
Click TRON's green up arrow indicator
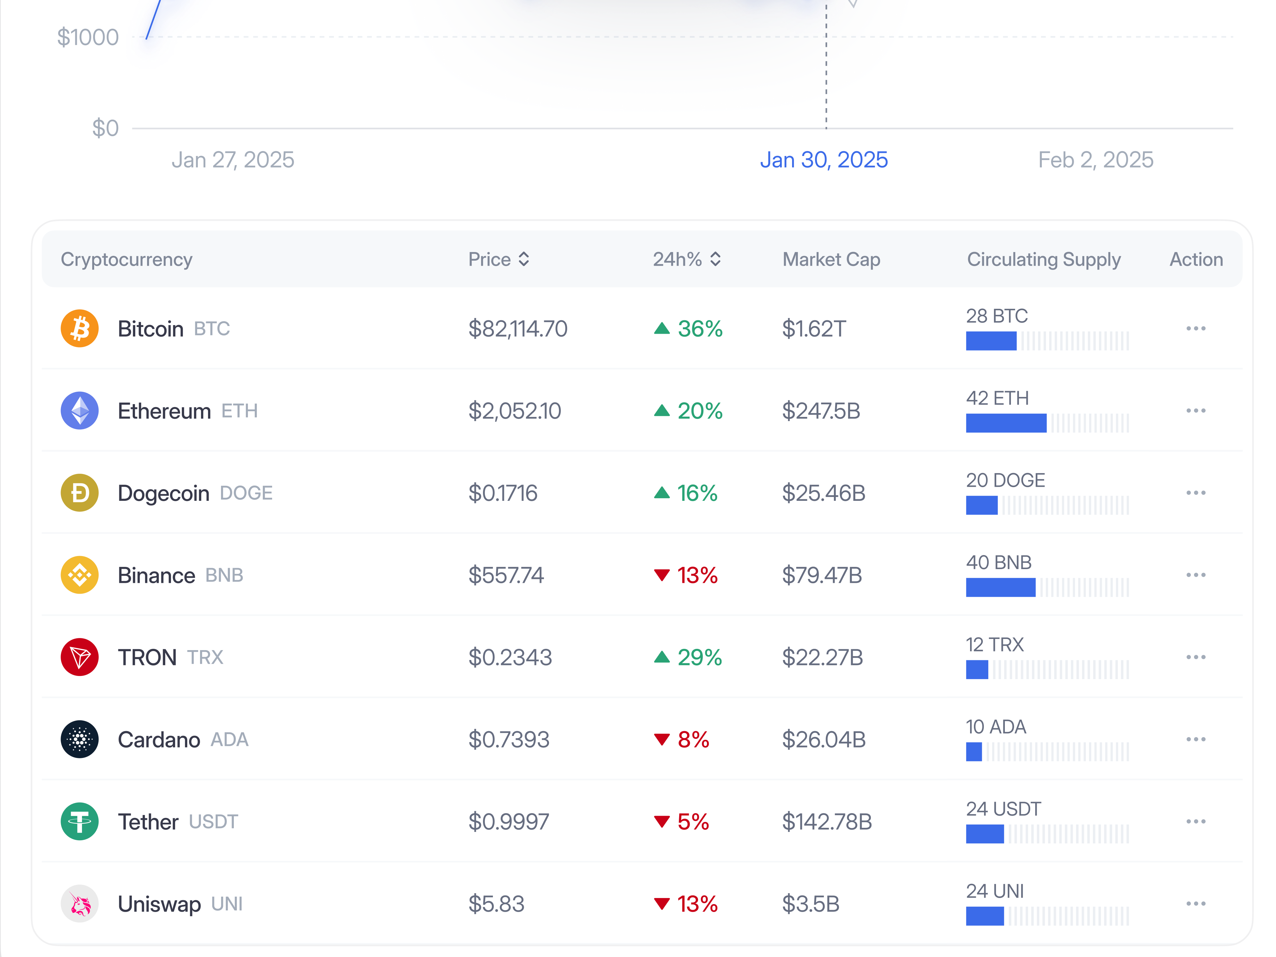coord(662,657)
